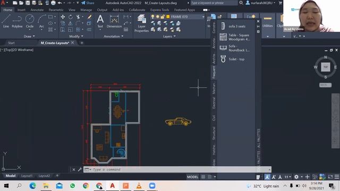Click the Table annotation icon
Image resolution: width=340 pixels, height=191 pixels.
[x=126, y=30]
